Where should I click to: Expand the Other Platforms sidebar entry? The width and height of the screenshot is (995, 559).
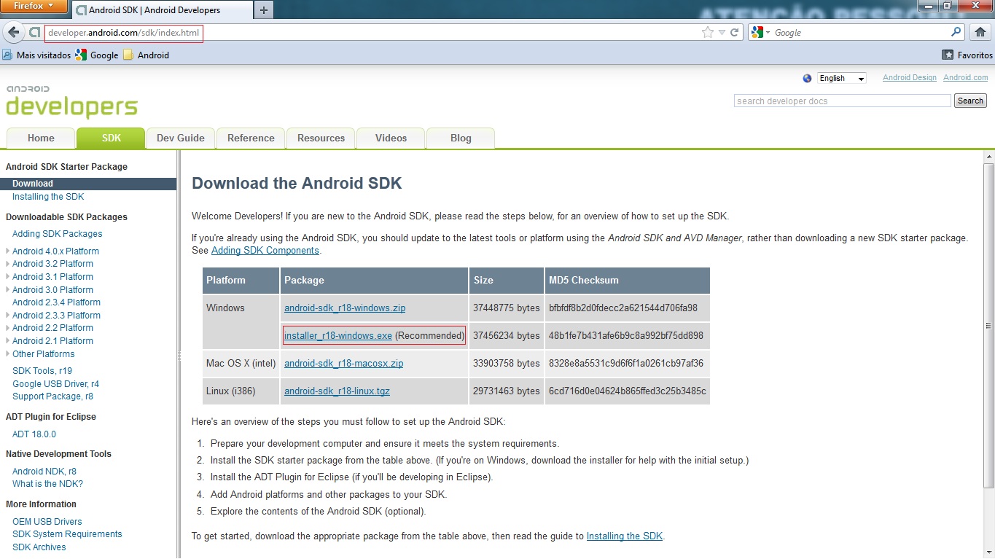tap(44, 353)
